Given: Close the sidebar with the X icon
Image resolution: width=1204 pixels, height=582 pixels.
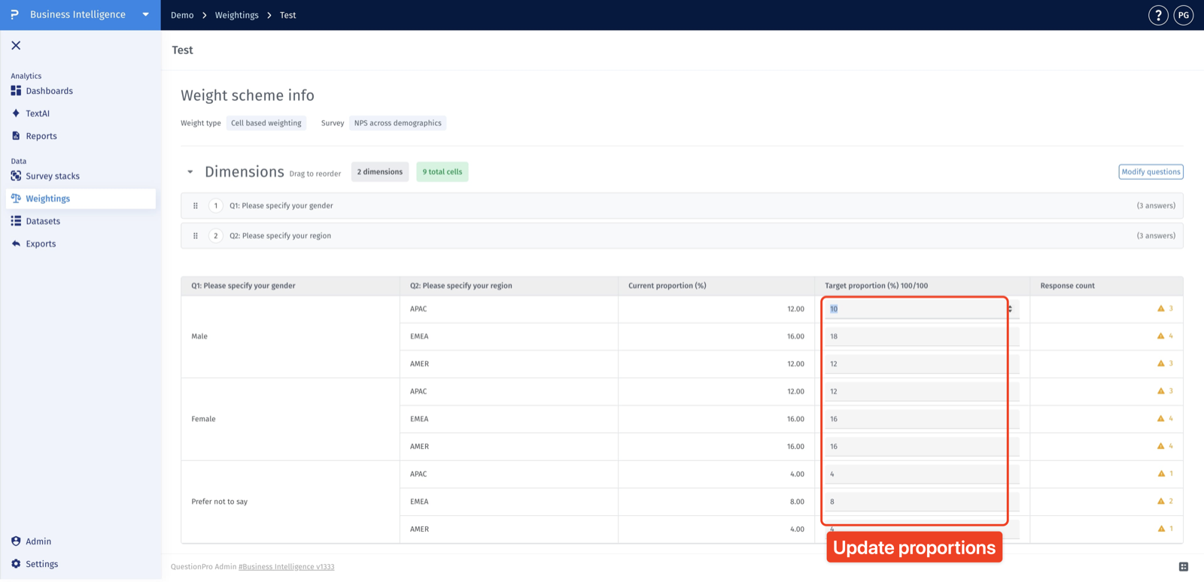Looking at the screenshot, I should click(x=16, y=46).
